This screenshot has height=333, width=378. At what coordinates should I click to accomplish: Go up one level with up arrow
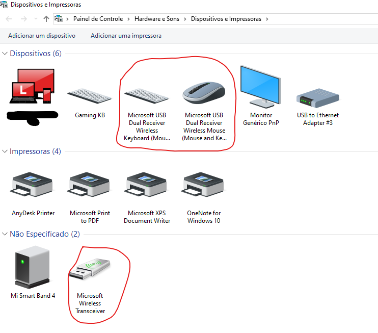pos(46,19)
